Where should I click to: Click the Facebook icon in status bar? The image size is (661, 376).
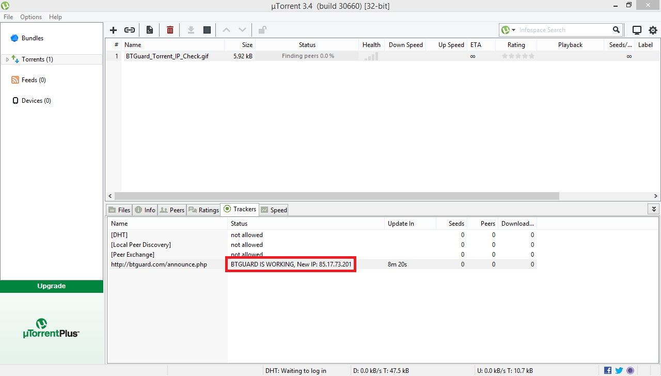pos(608,370)
